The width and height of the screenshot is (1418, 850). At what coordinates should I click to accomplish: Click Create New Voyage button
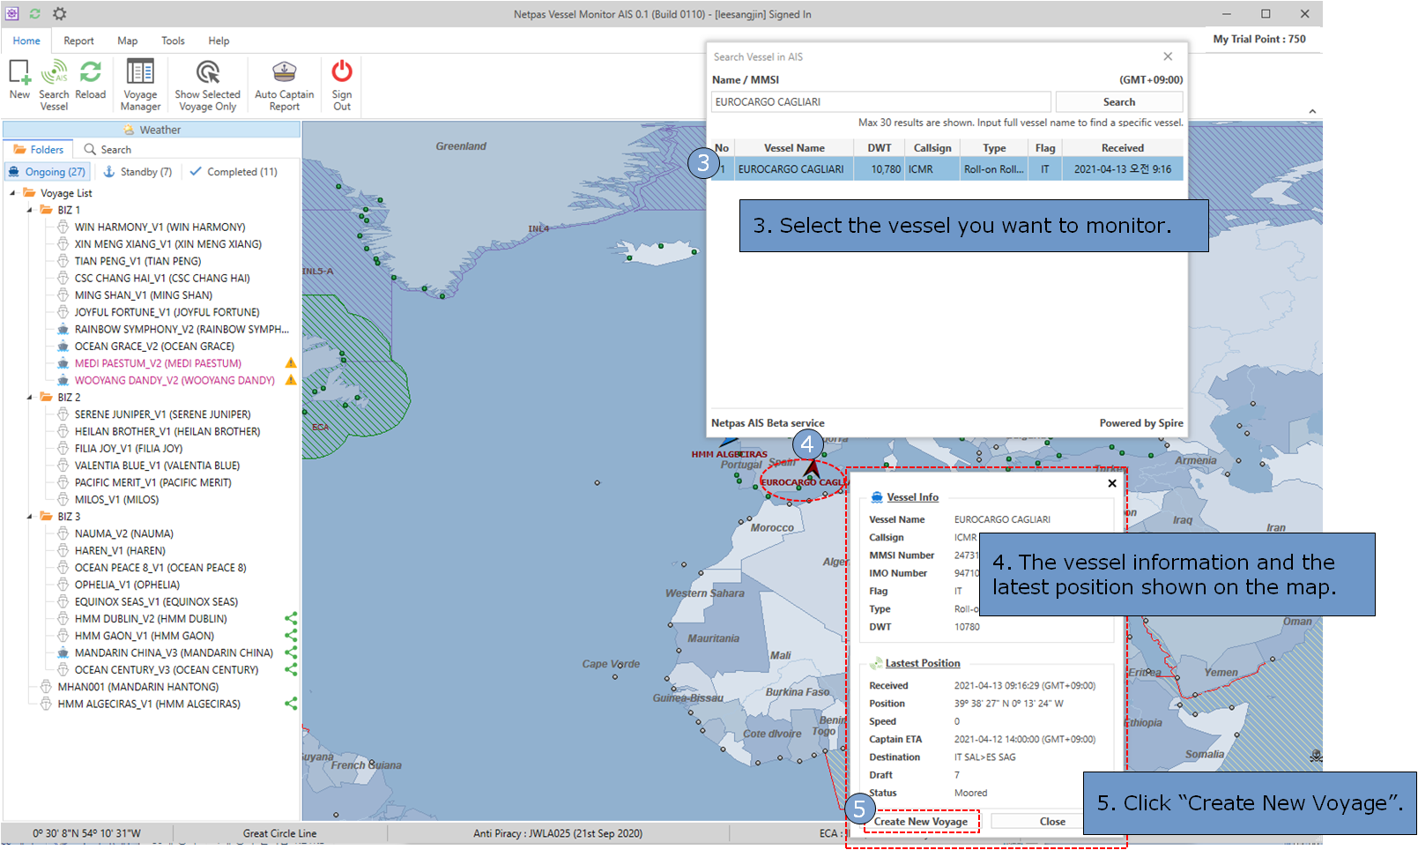(921, 822)
